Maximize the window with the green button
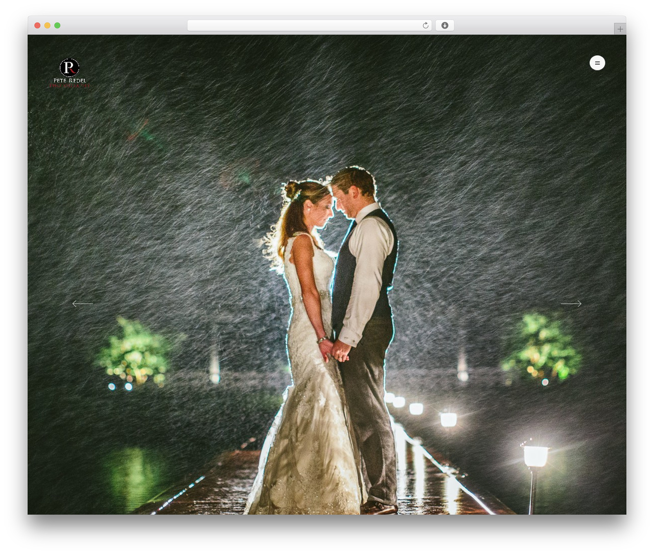 [57, 26]
